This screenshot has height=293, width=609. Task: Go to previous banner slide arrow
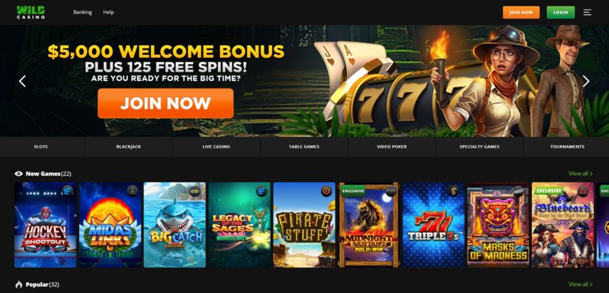[22, 81]
